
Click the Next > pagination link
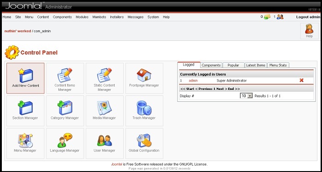tap(222, 89)
